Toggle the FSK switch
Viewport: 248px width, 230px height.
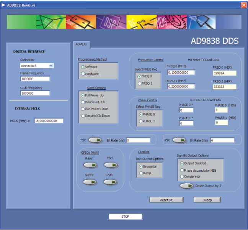96,140
